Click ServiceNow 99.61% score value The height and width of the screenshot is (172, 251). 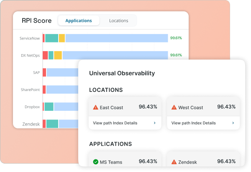[x=176, y=38]
